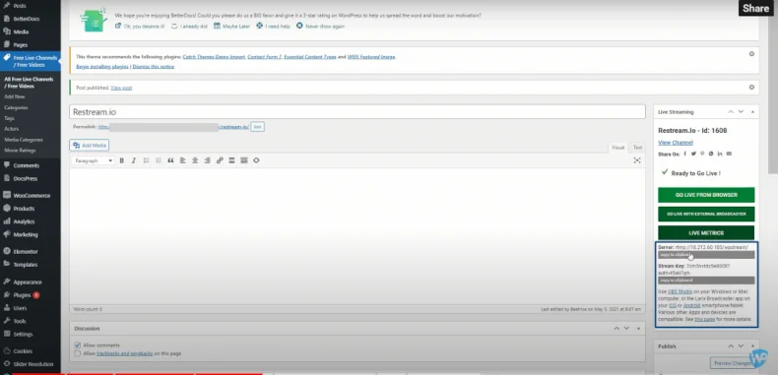
Task: Open the Paragraph format dropdown
Action: (x=93, y=160)
